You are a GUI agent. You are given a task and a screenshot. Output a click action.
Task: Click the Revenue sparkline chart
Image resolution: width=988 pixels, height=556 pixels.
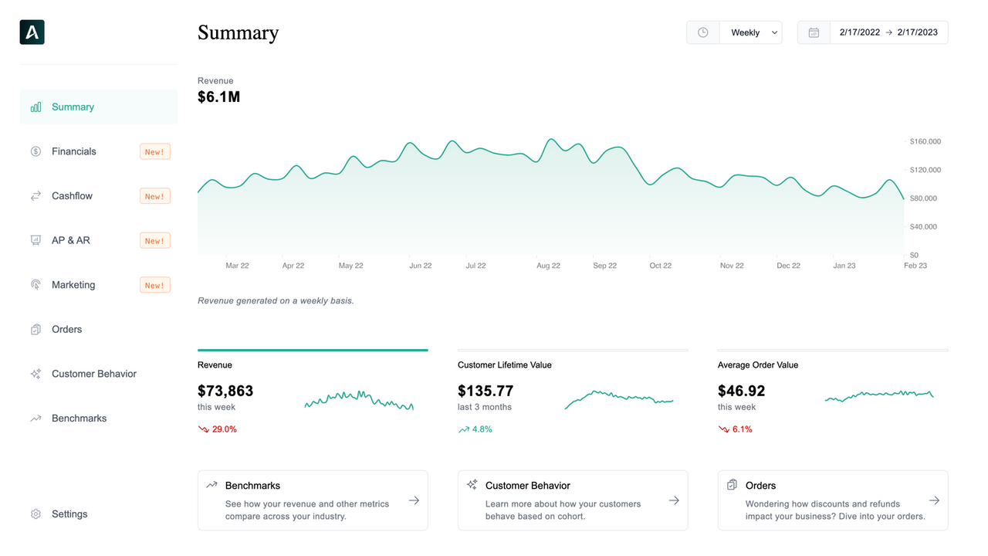click(359, 400)
